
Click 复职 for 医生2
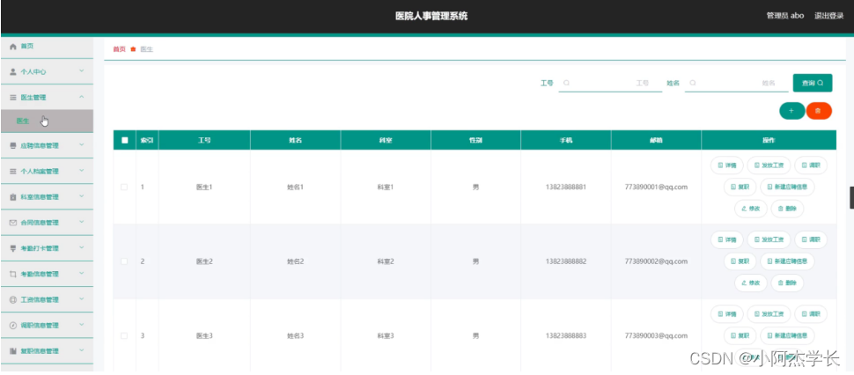(x=740, y=261)
